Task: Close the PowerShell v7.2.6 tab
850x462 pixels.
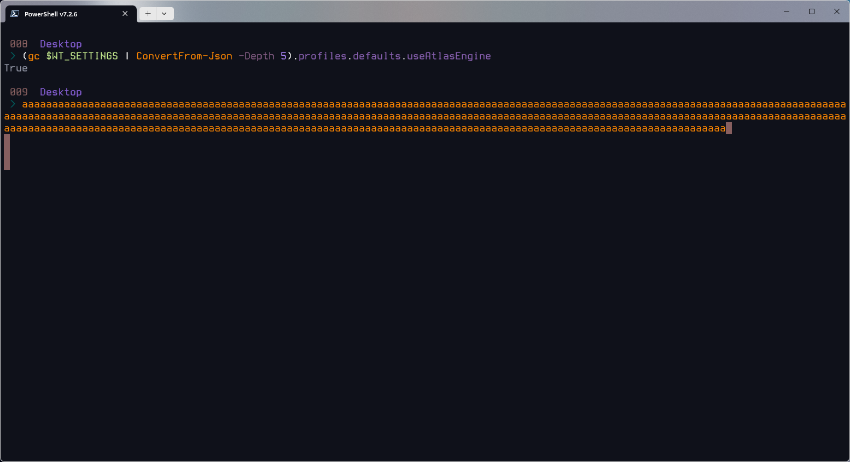Action: click(125, 14)
